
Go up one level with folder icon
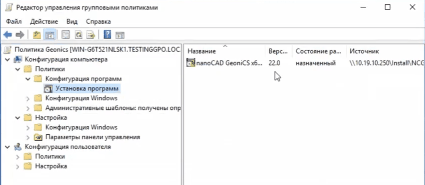point(37,35)
